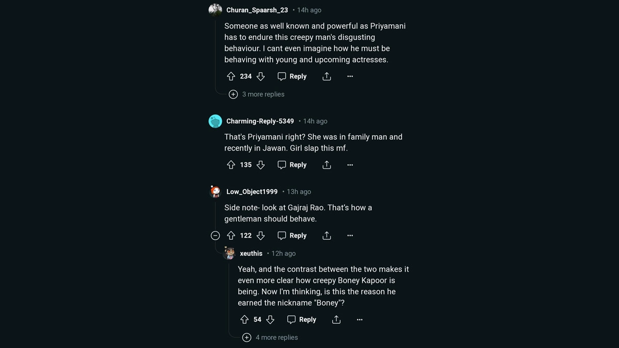Open Charming-Reply-5349's username link
Image resolution: width=619 pixels, height=348 pixels.
point(260,121)
